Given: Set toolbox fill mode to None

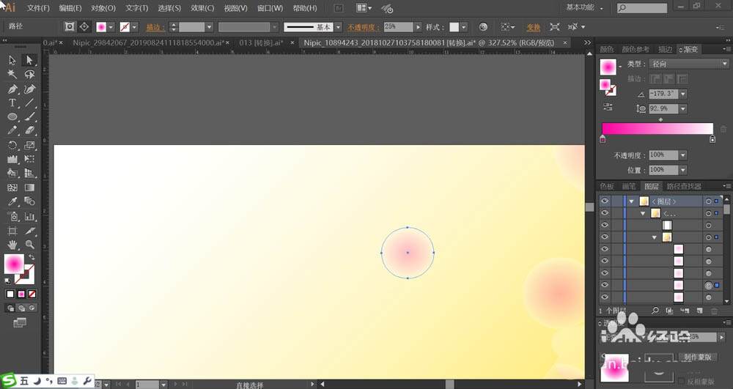Looking at the screenshot, I should coord(32,294).
